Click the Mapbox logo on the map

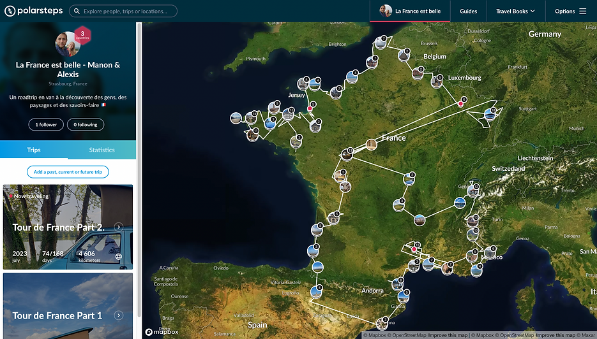click(162, 332)
